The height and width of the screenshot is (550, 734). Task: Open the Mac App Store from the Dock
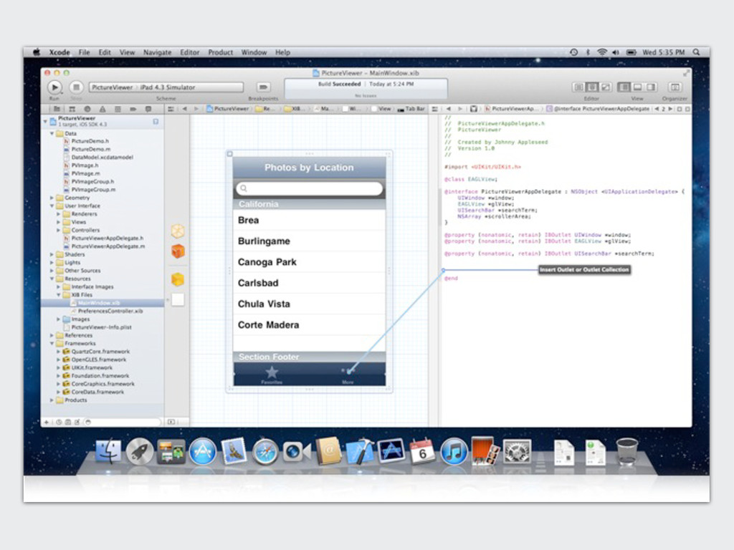[203, 452]
